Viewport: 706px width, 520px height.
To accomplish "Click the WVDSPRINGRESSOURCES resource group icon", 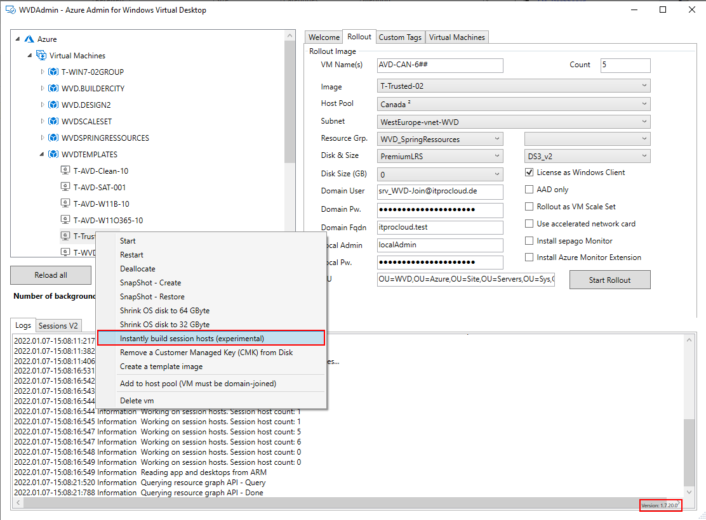I will pyautogui.click(x=53, y=138).
